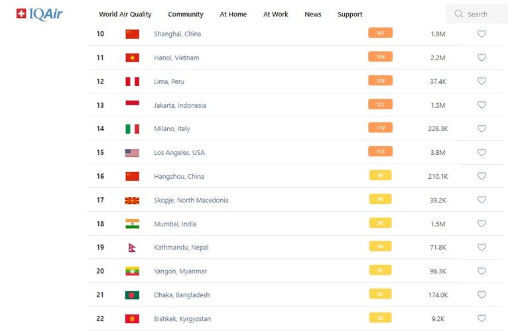The width and height of the screenshot is (508, 331).
Task: Open the News menu item
Action: pyautogui.click(x=313, y=14)
